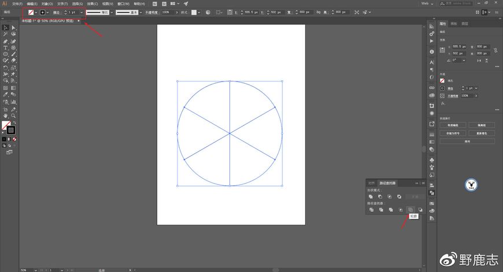Click the 重新着色 quick action button

point(481,133)
